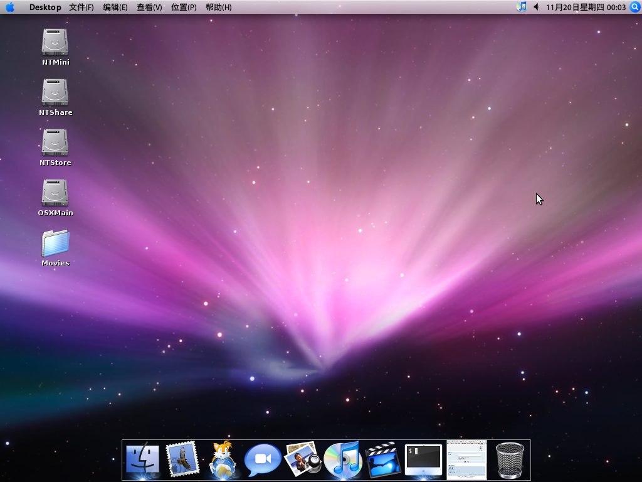
Task: Click the NTStore label text
Action: (55, 163)
